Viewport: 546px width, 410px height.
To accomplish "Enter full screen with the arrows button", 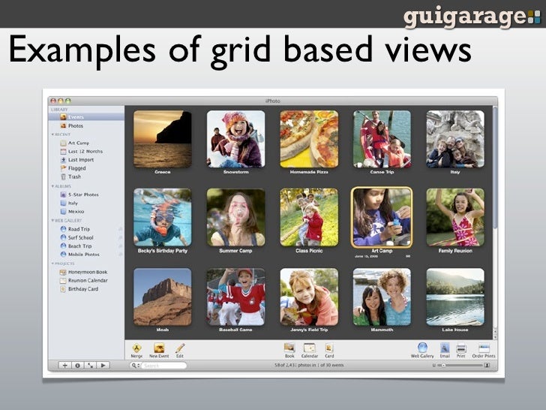I will pyautogui.click(x=90, y=366).
